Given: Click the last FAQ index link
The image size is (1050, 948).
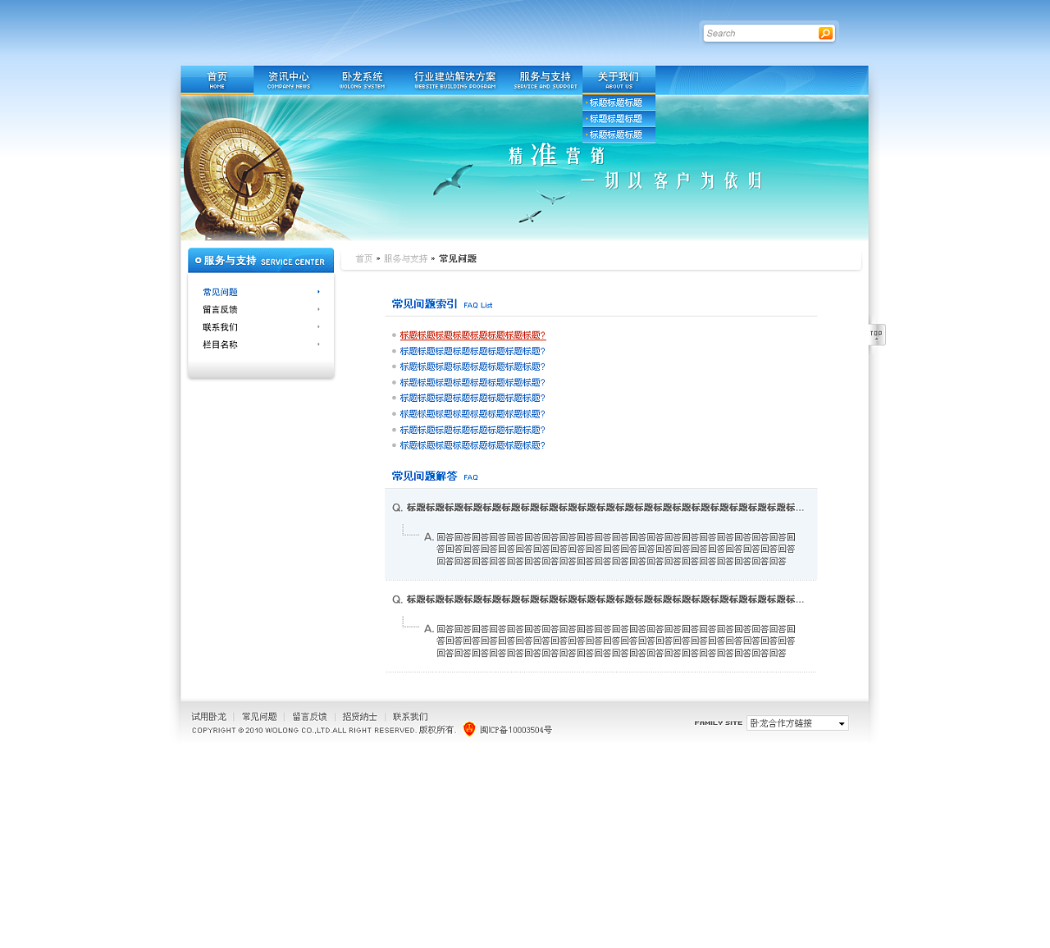Looking at the screenshot, I should [x=472, y=445].
